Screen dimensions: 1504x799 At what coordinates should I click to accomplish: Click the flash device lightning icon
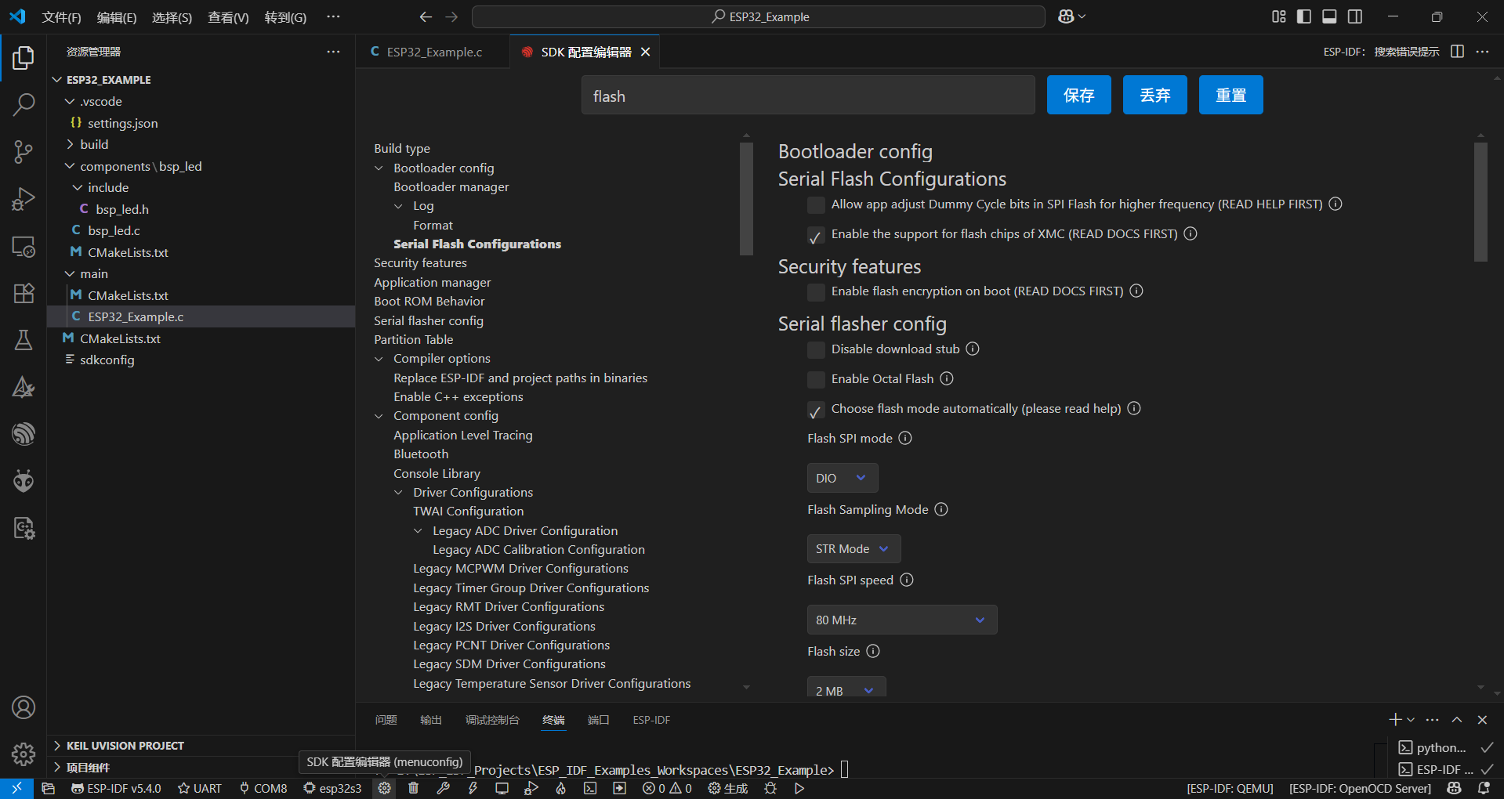pos(473,788)
